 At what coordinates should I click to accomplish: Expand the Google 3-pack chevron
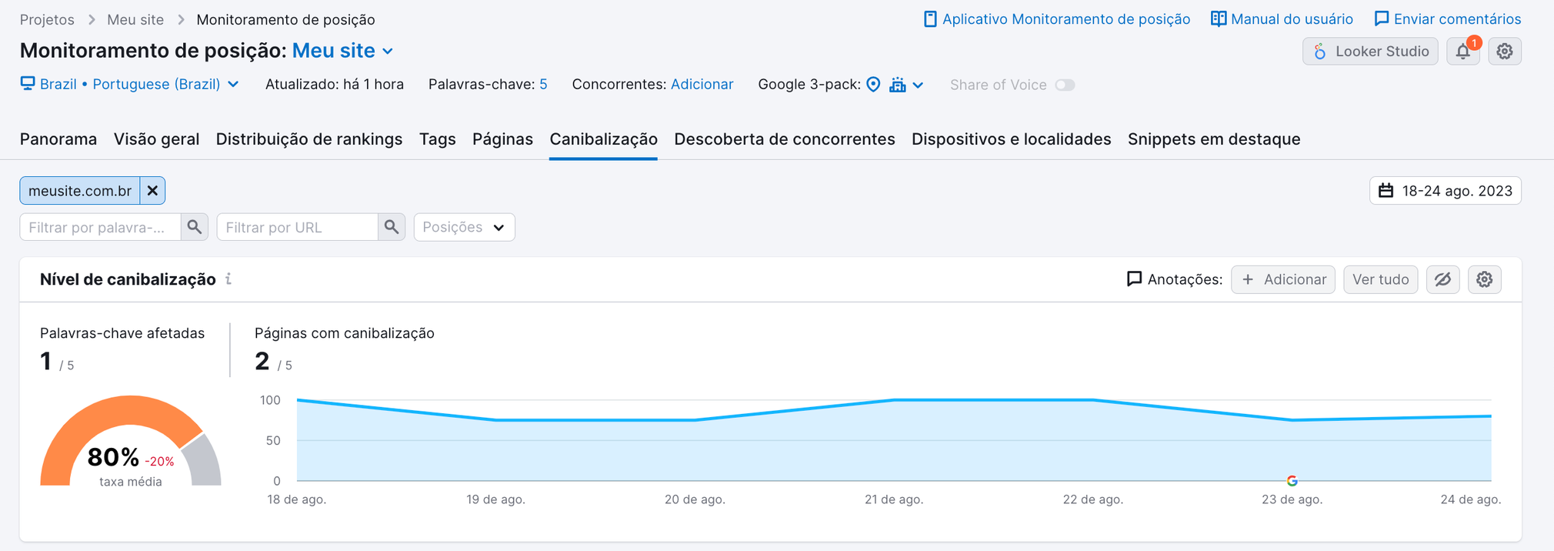[918, 85]
